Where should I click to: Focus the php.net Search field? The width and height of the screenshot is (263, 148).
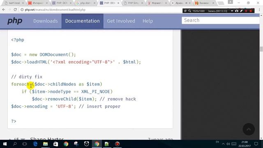coord(221,20)
